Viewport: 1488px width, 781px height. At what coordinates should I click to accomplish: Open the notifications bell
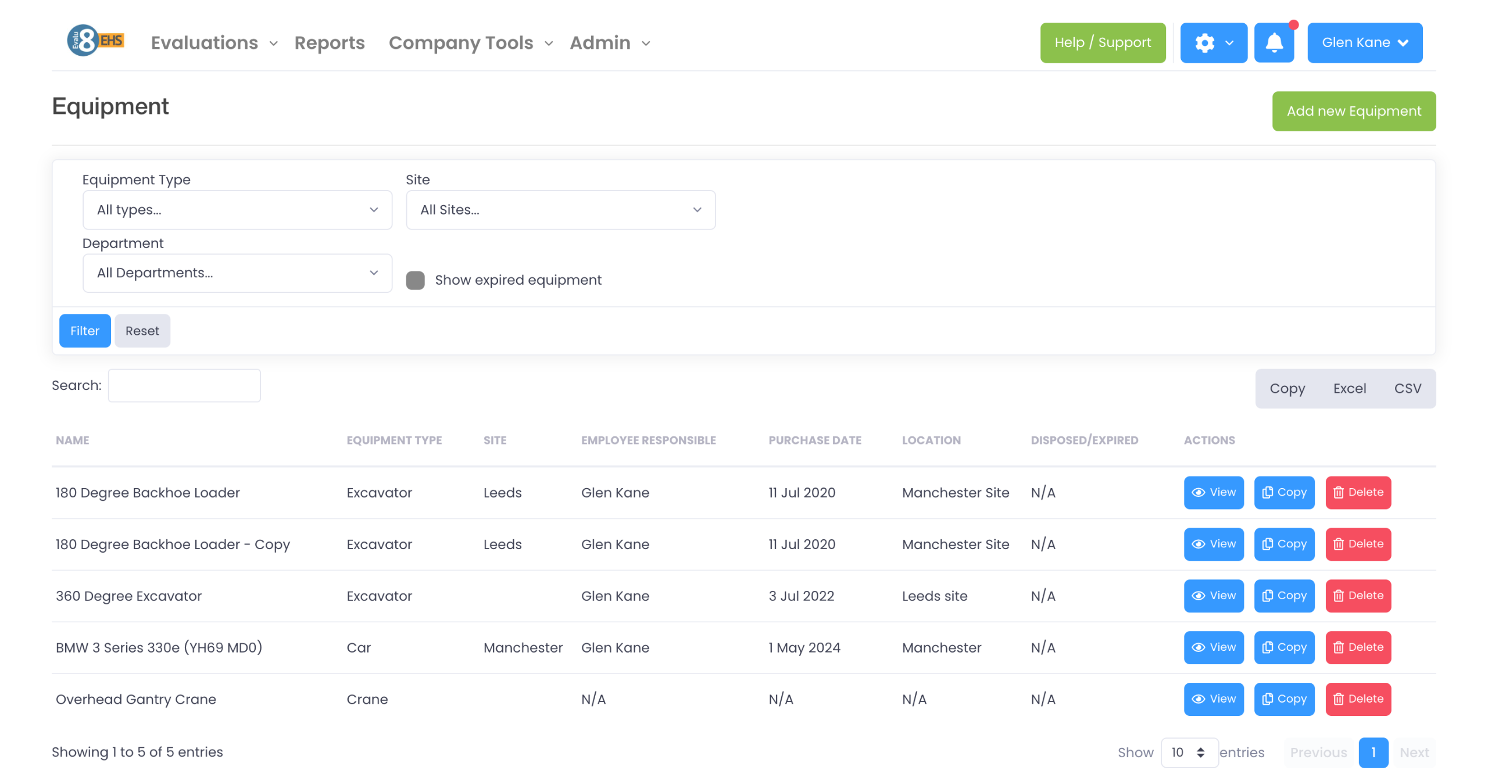tap(1274, 42)
